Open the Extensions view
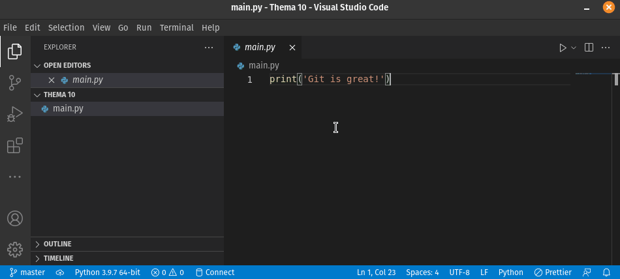Image resolution: width=620 pixels, height=279 pixels. click(14, 146)
